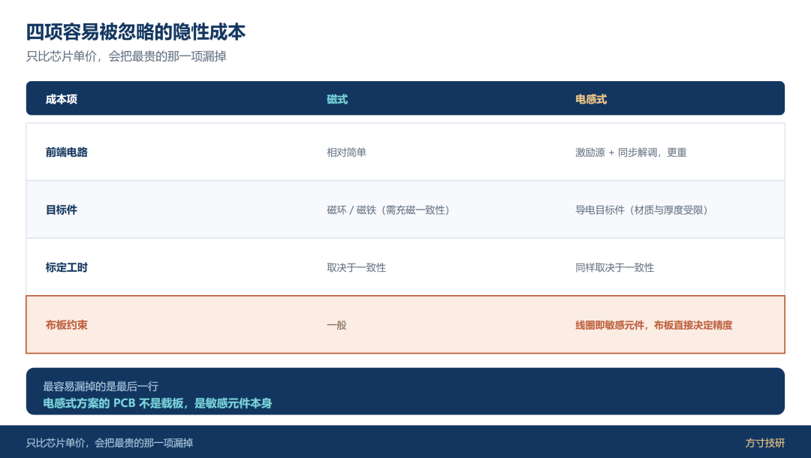Click the orange 线圈即敏感元件 text
Screen dimensions: 811x458
pyautogui.click(x=610, y=325)
